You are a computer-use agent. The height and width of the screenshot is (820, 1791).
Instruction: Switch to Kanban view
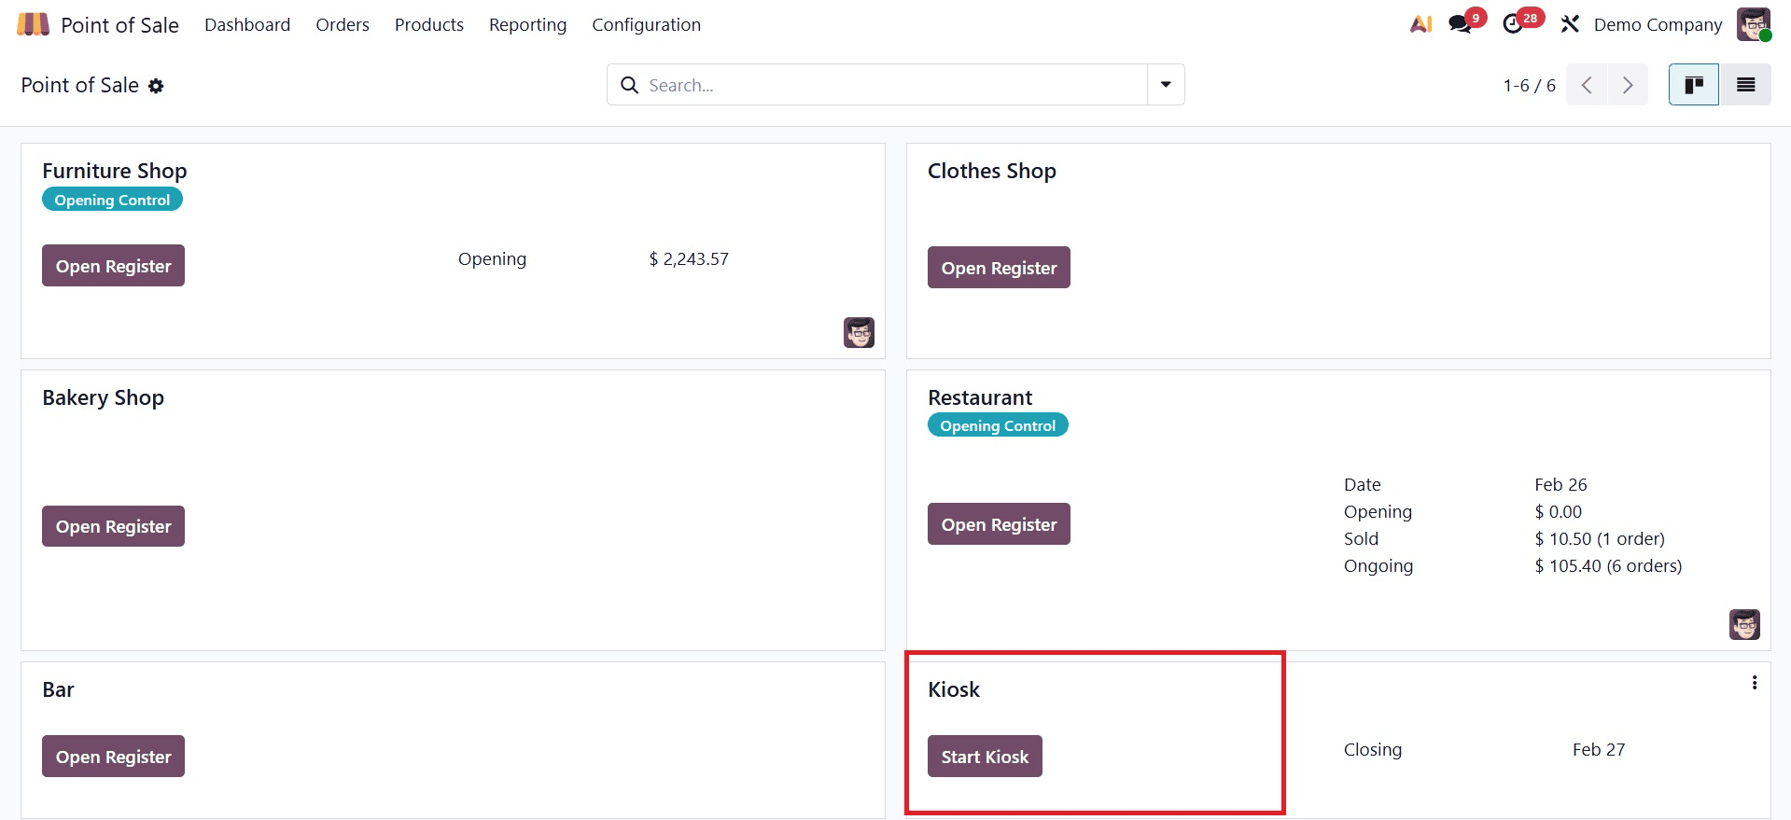(x=1693, y=84)
